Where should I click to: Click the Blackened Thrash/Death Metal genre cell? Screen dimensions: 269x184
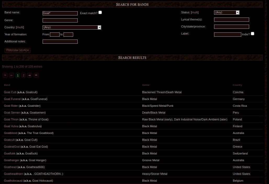click(162, 92)
